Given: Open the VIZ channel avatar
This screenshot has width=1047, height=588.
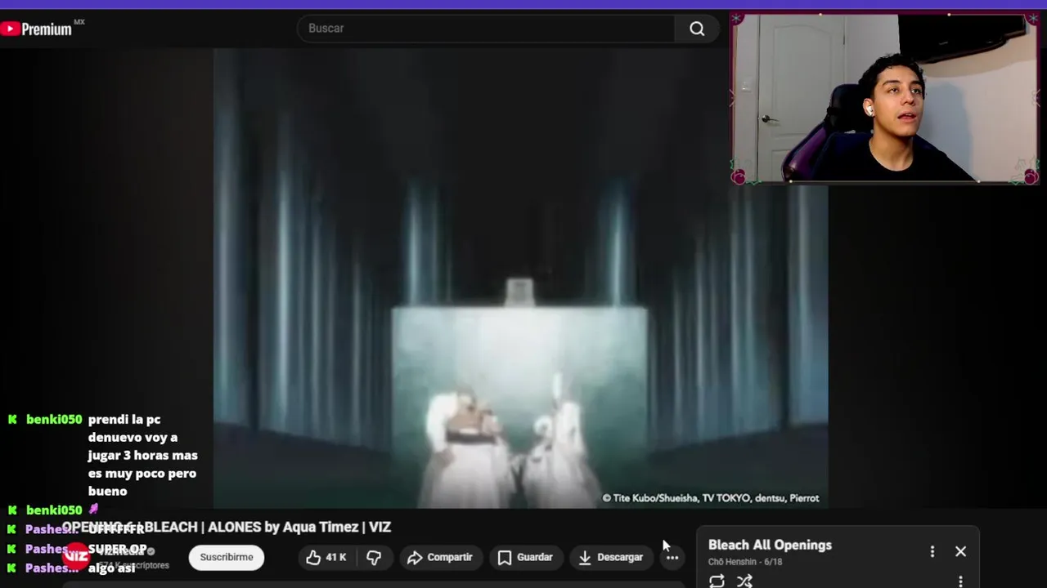Looking at the screenshot, I should [76, 556].
